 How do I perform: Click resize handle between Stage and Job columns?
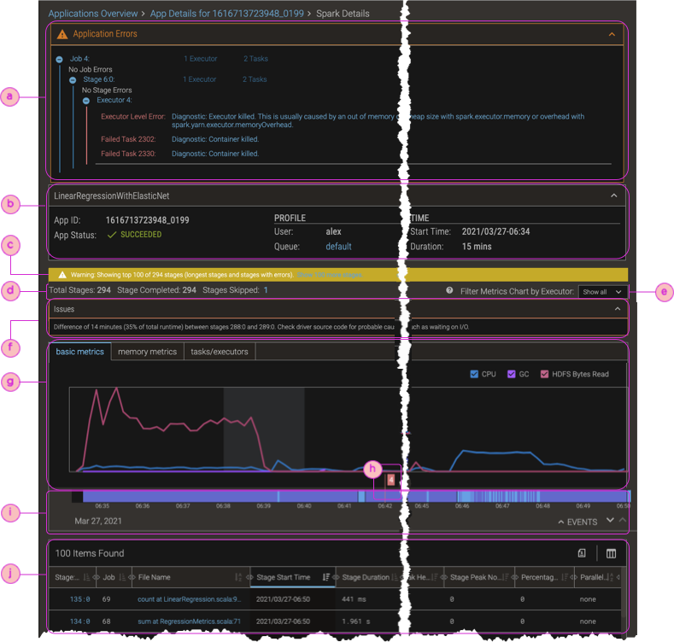pyautogui.click(x=97, y=577)
